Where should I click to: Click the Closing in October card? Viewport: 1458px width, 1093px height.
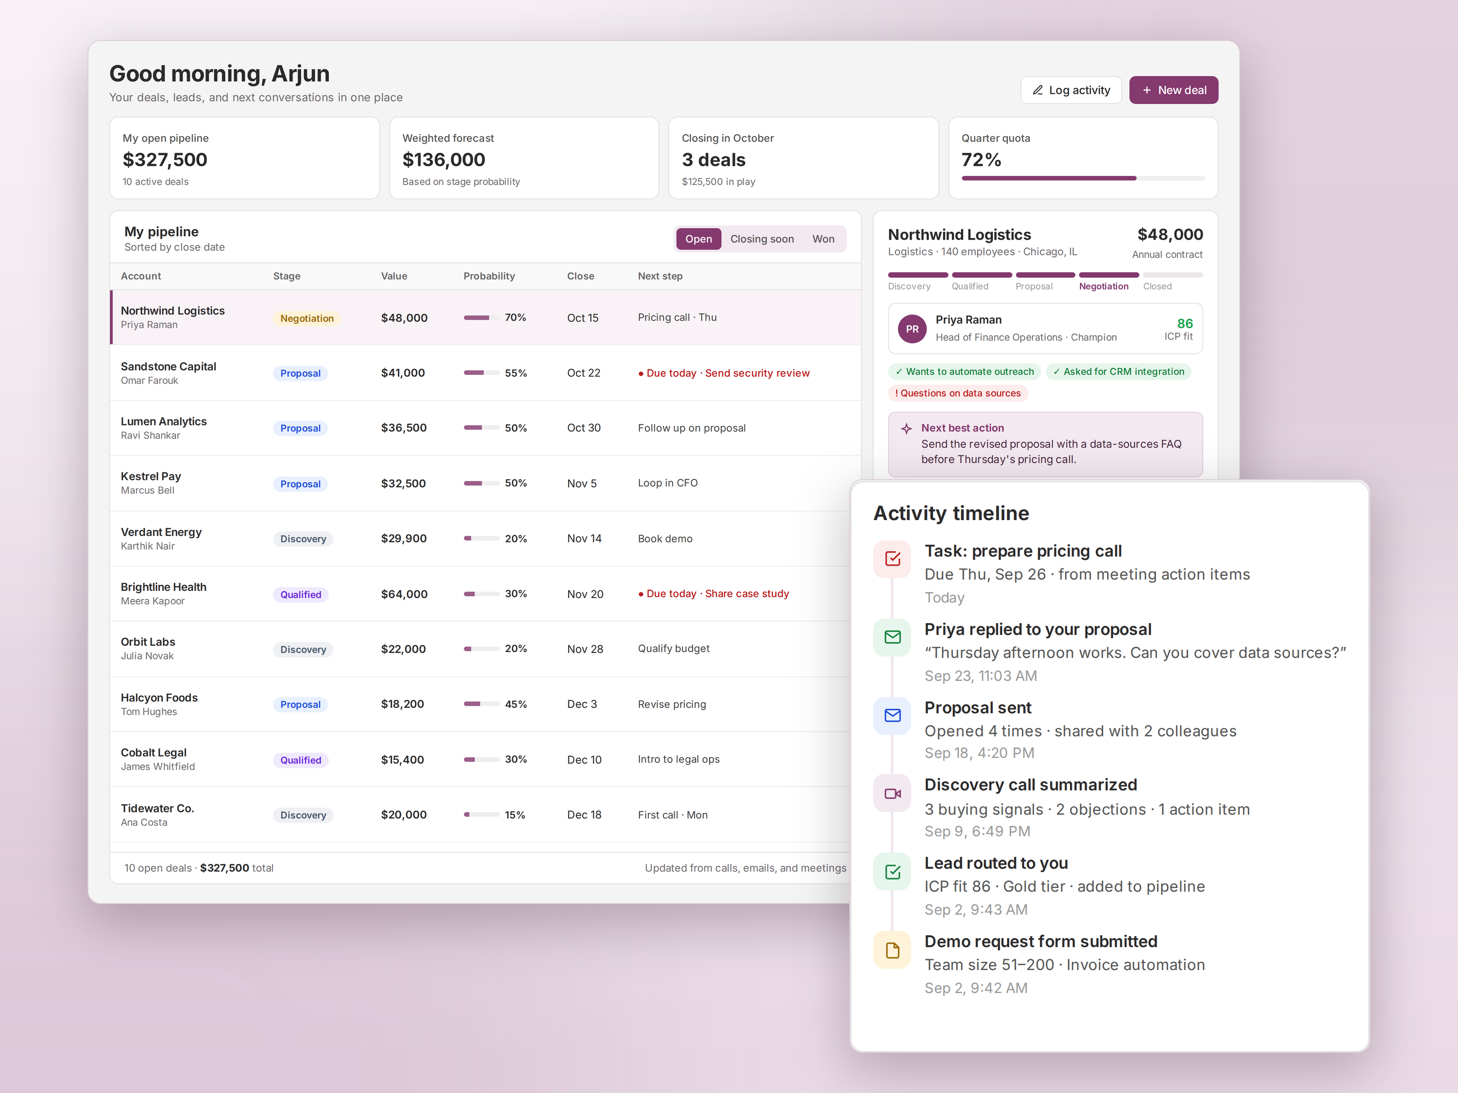[803, 158]
